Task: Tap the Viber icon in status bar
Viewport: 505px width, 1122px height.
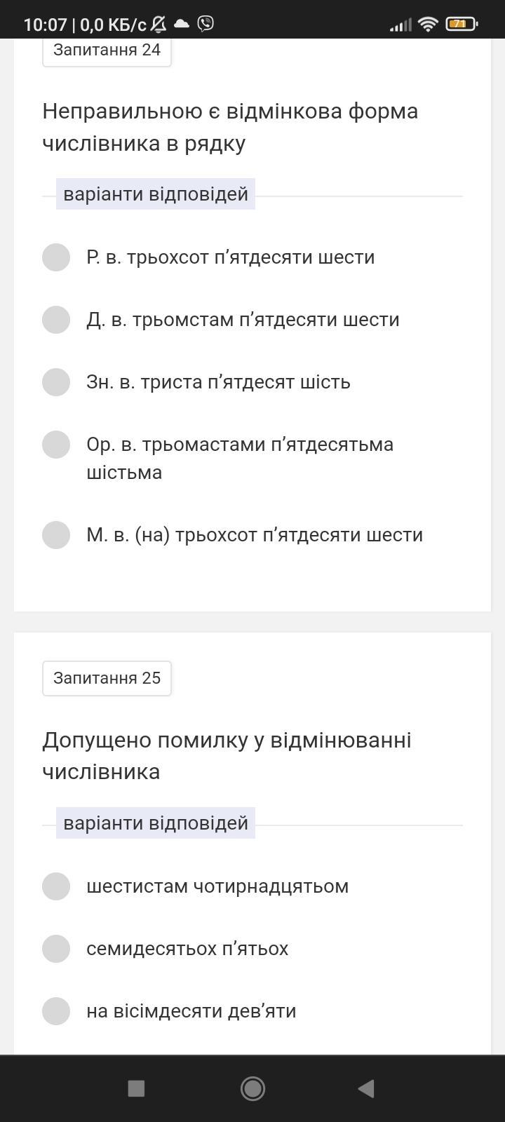Action: 206,24
